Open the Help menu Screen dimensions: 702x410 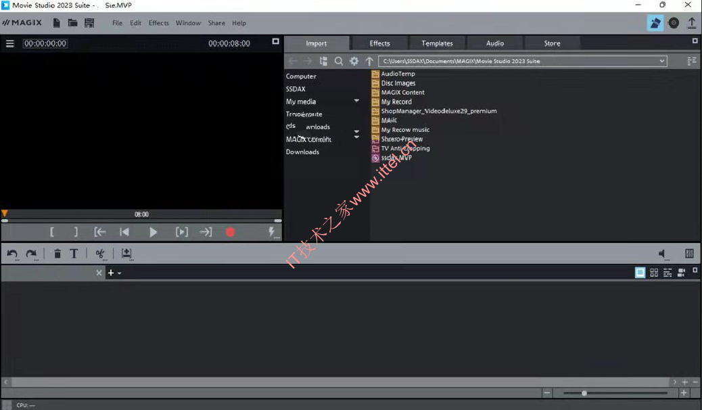[239, 23]
